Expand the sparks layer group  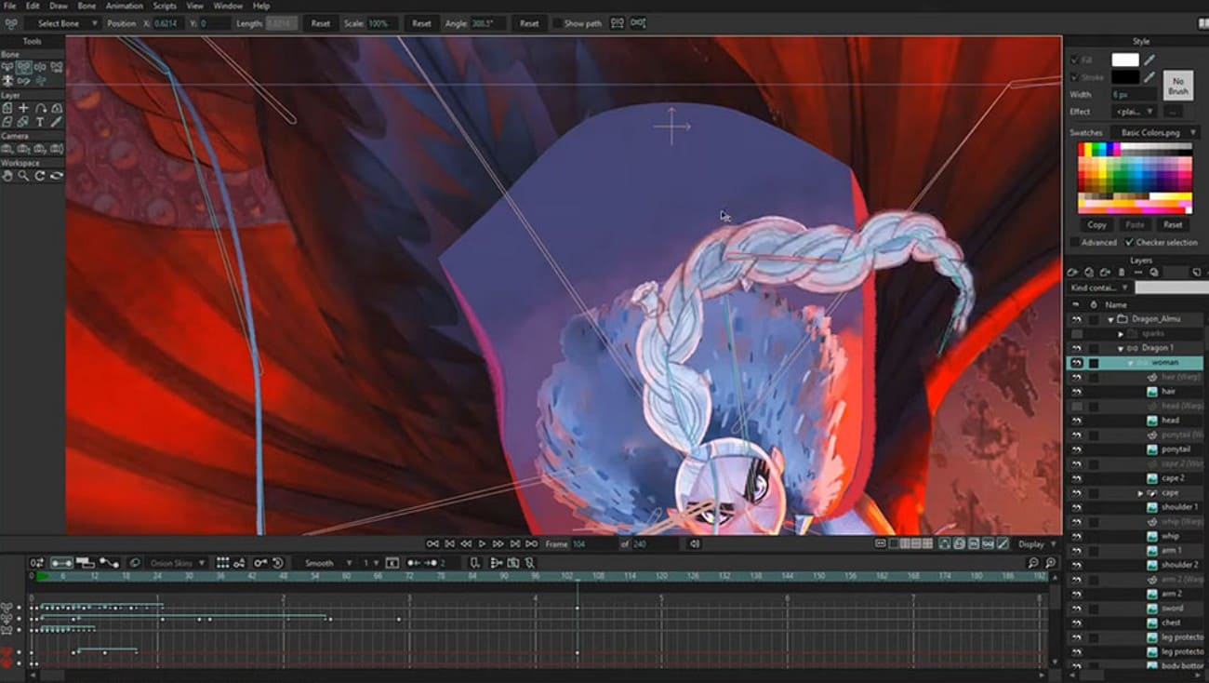click(x=1122, y=333)
